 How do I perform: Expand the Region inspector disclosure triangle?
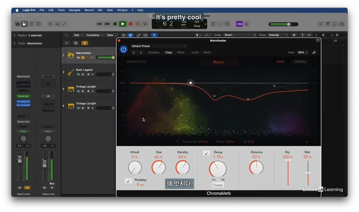click(14, 35)
